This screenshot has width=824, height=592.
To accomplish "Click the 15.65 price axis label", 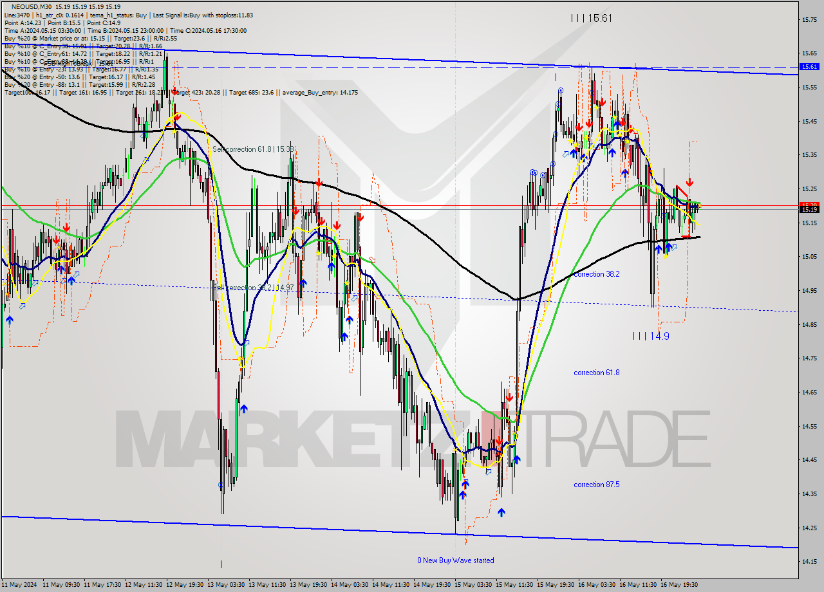I will point(809,53).
